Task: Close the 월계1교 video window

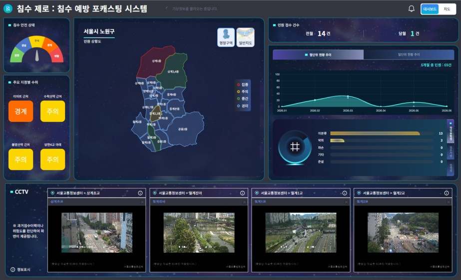Action: point(346,202)
